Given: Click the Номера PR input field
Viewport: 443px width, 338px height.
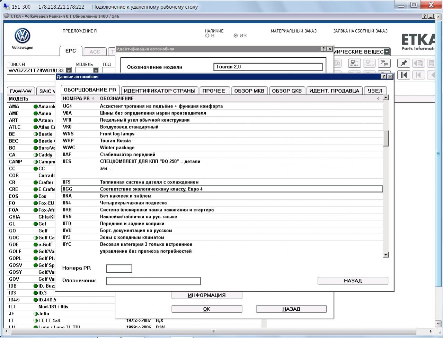Looking at the screenshot, I should (x=119, y=269).
